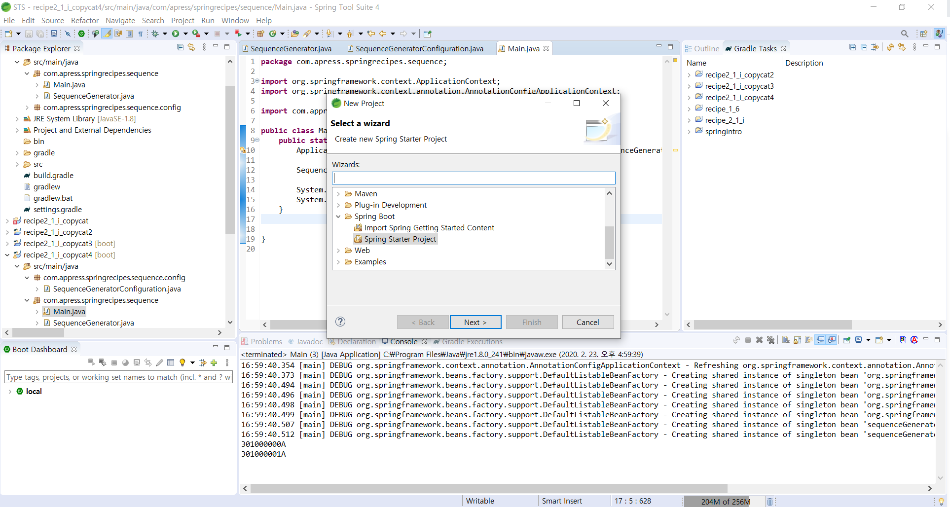Viewport: 950px width, 507px height.
Task: Open the Refactor menu
Action: click(85, 20)
